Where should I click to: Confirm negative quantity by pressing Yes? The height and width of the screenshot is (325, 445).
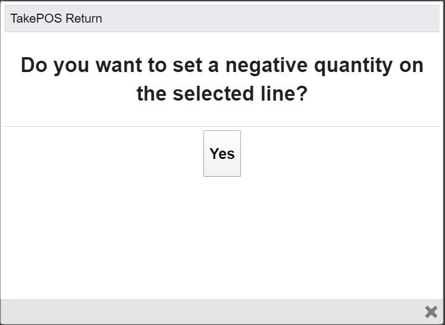point(222,154)
